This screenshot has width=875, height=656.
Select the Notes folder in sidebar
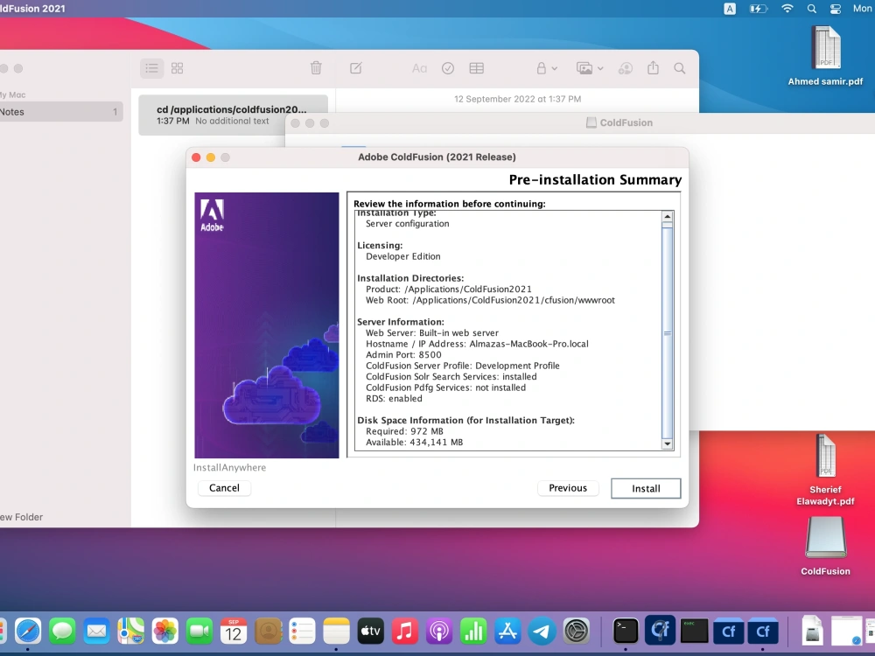[60, 112]
